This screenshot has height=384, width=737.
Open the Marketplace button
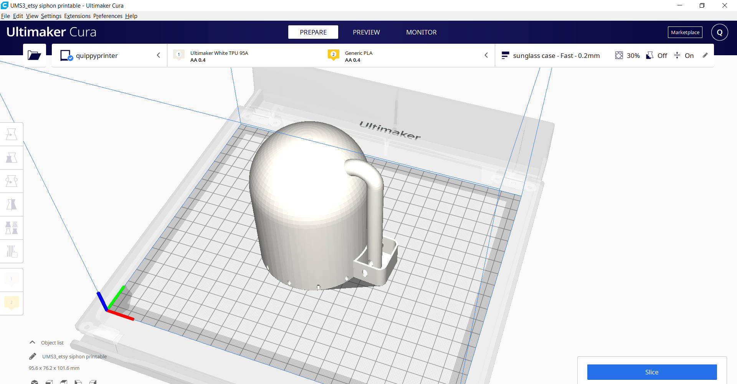coord(685,32)
